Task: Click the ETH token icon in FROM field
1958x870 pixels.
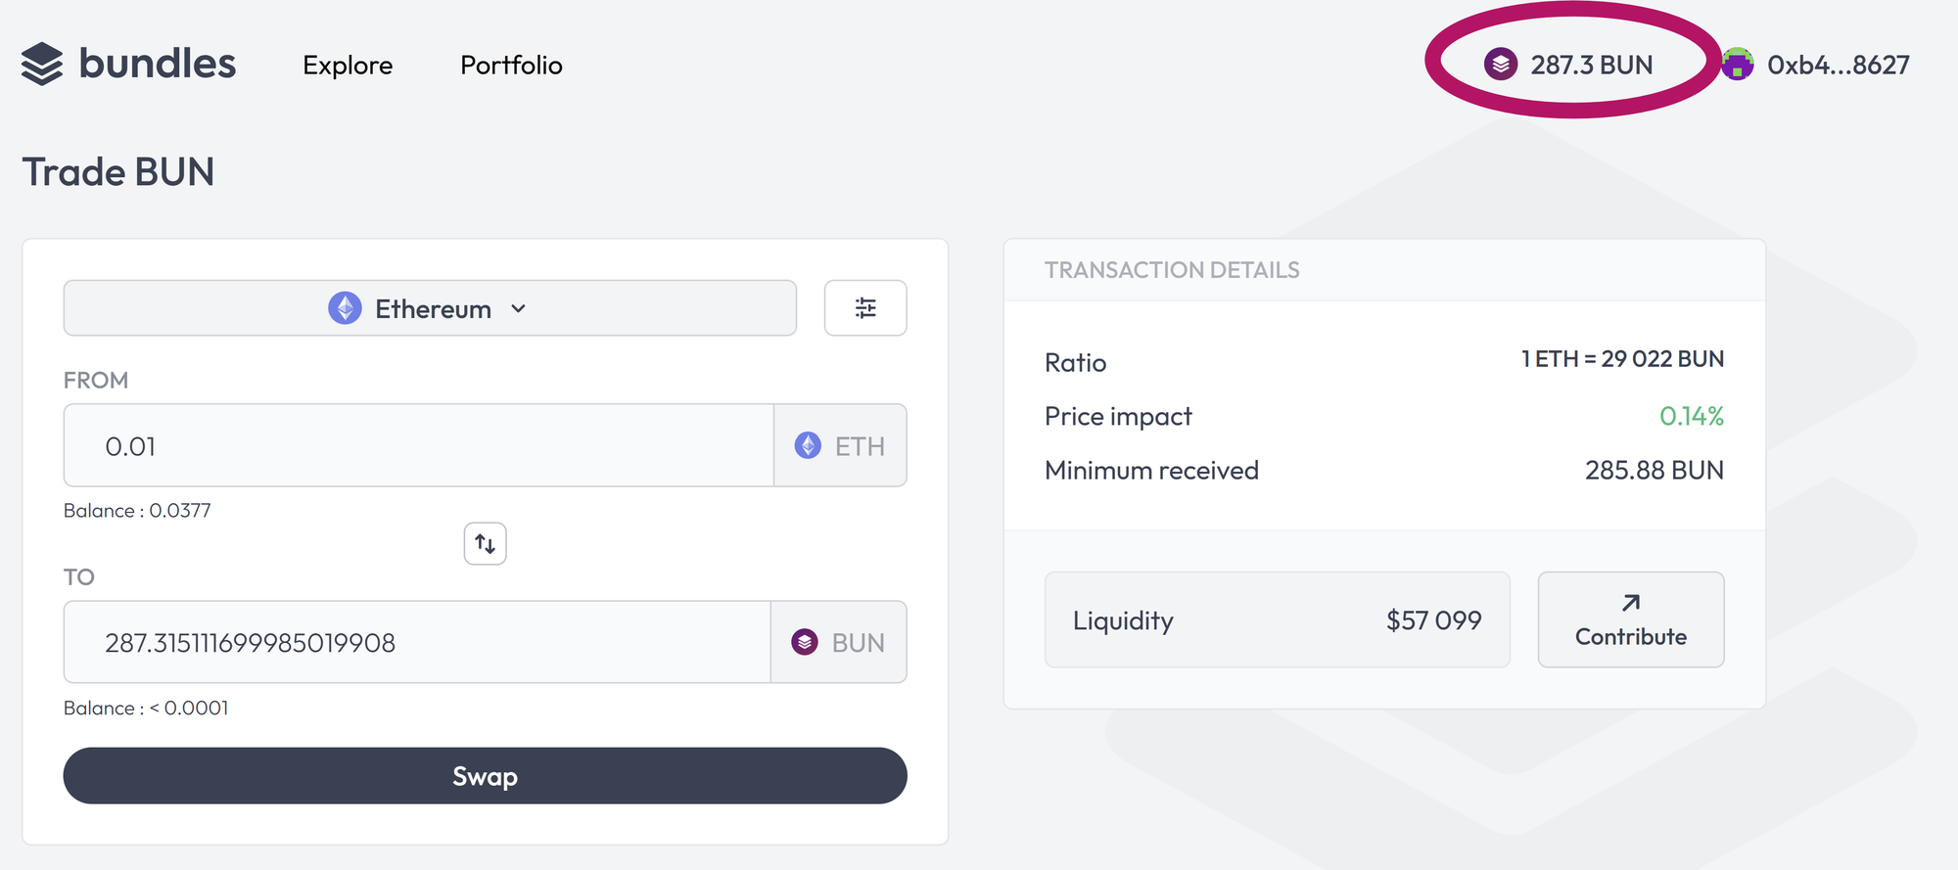Action: [x=808, y=446]
